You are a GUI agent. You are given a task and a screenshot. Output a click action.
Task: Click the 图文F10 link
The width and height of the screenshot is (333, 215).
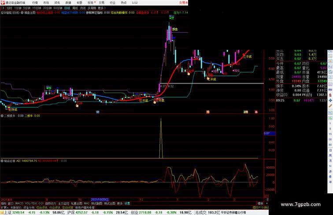coord(258,207)
